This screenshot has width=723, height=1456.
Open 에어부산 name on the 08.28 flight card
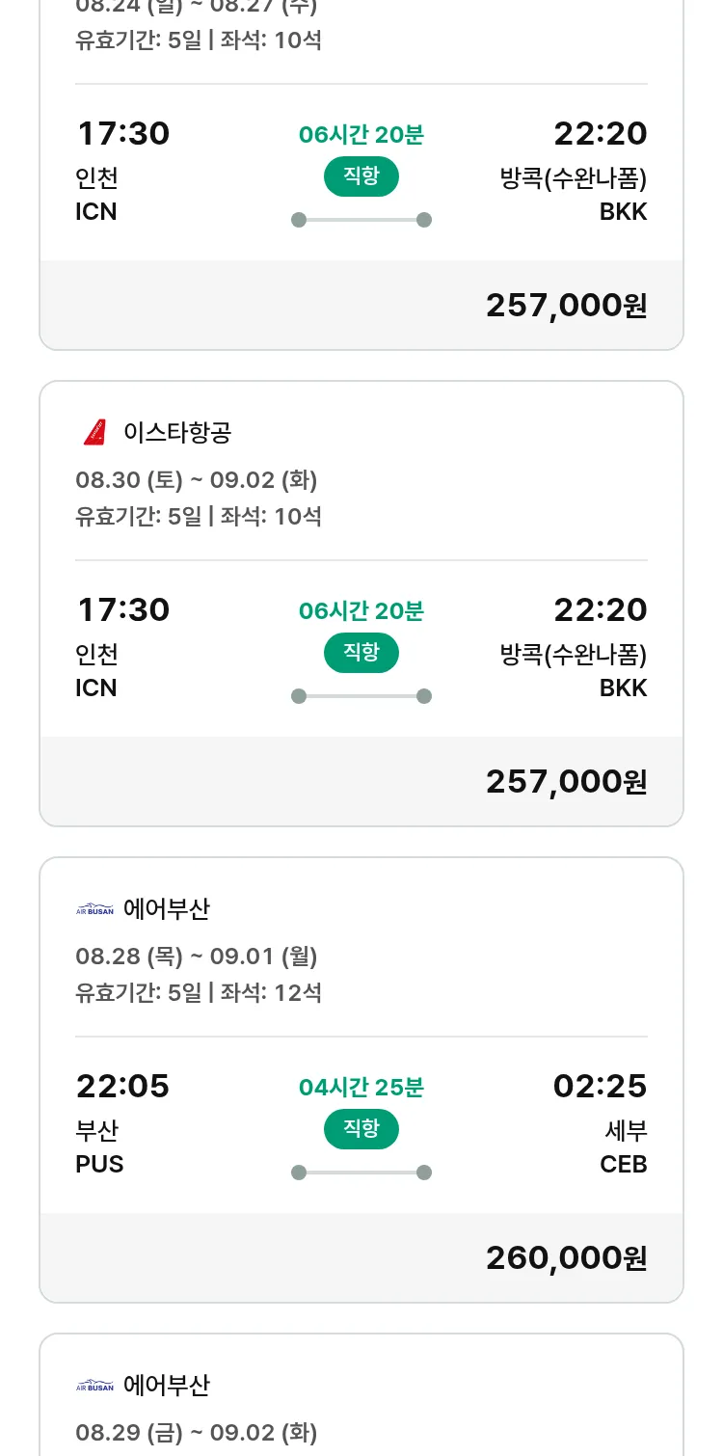click(167, 909)
